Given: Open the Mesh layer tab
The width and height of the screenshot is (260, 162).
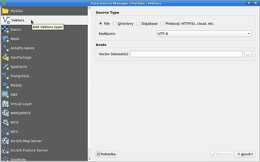Looking at the screenshot, I should click(44, 39).
